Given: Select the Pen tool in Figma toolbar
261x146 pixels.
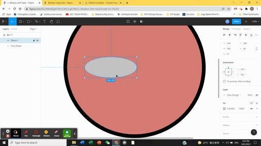Looking at the screenshot, I should coord(36,21).
